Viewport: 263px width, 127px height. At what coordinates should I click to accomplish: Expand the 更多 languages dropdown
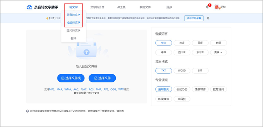[x=218, y=52]
